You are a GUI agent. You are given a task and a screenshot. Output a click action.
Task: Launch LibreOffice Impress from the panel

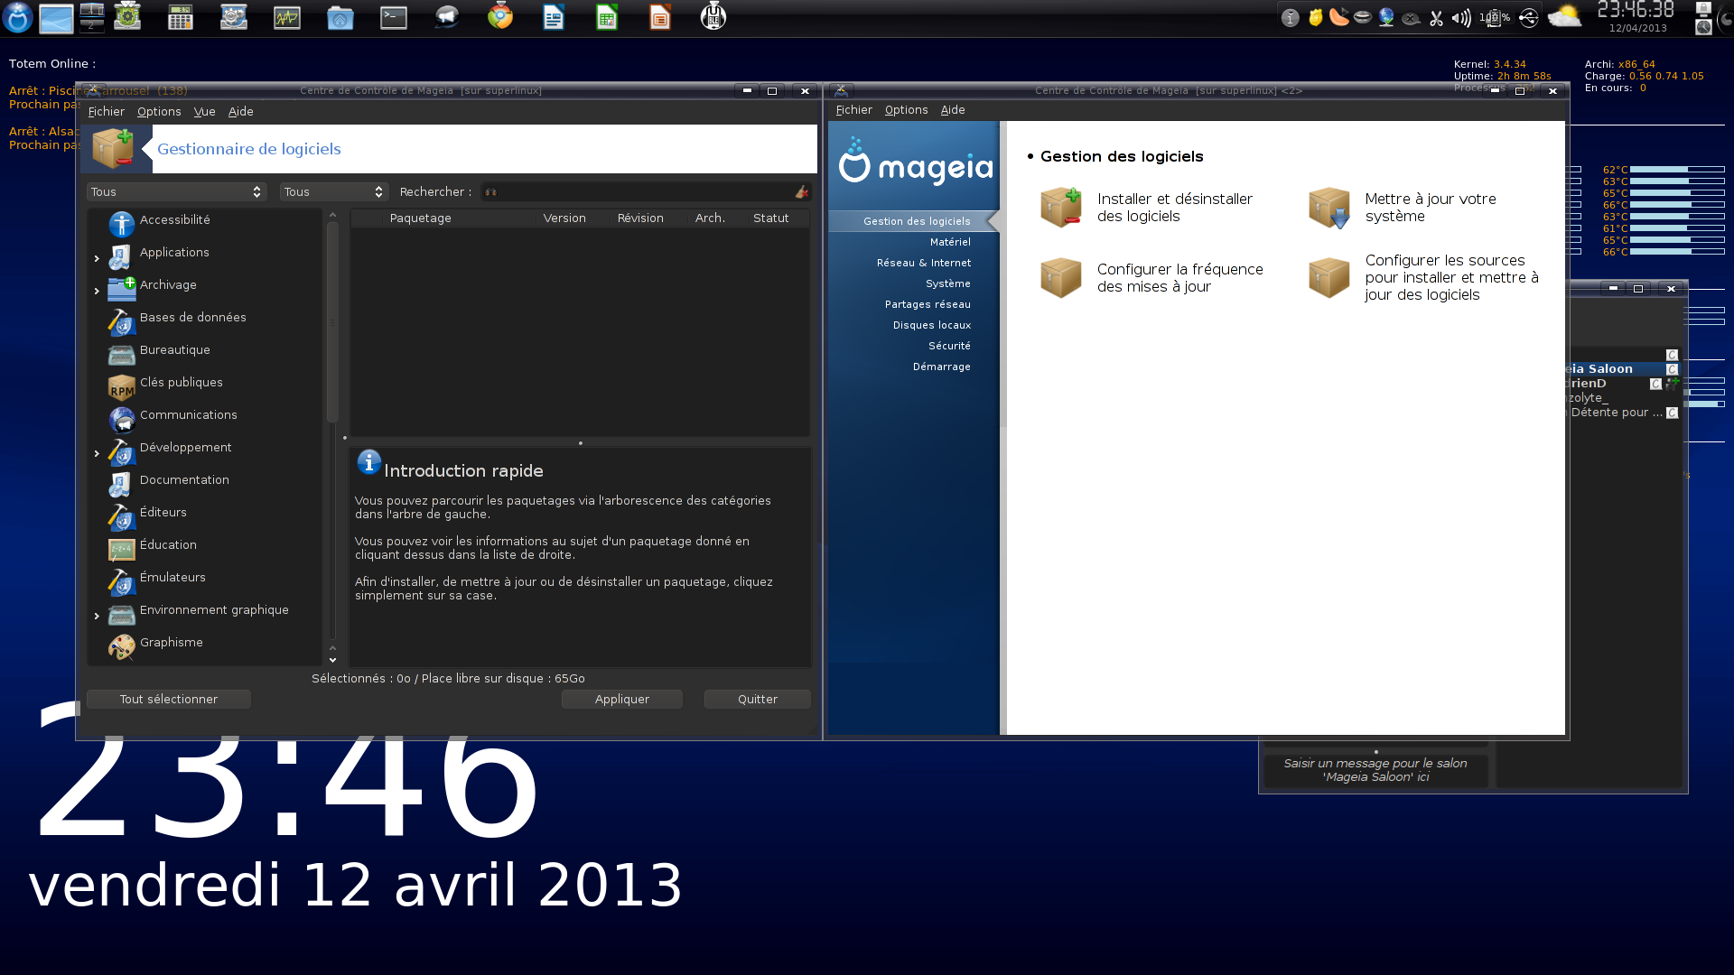point(660,17)
